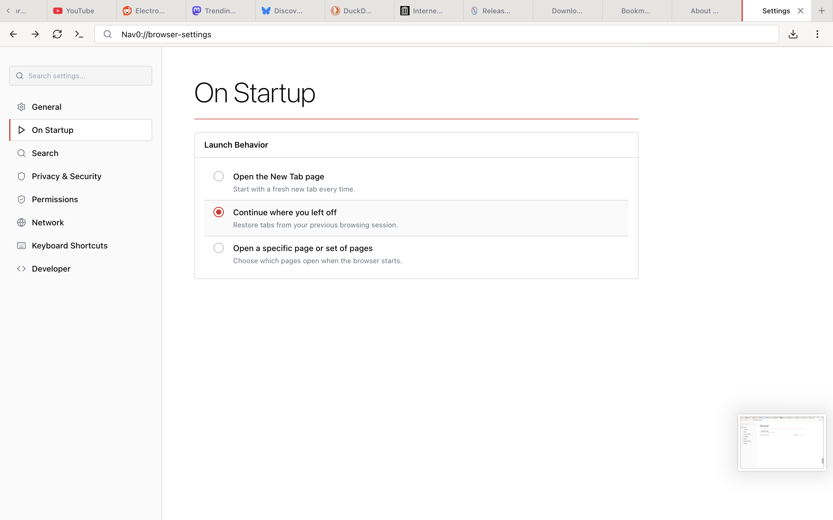The width and height of the screenshot is (833, 520).
Task: Click the gear icon beside General
Action: (x=21, y=107)
